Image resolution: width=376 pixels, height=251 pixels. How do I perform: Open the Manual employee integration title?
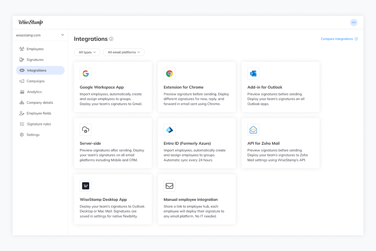[x=191, y=200]
